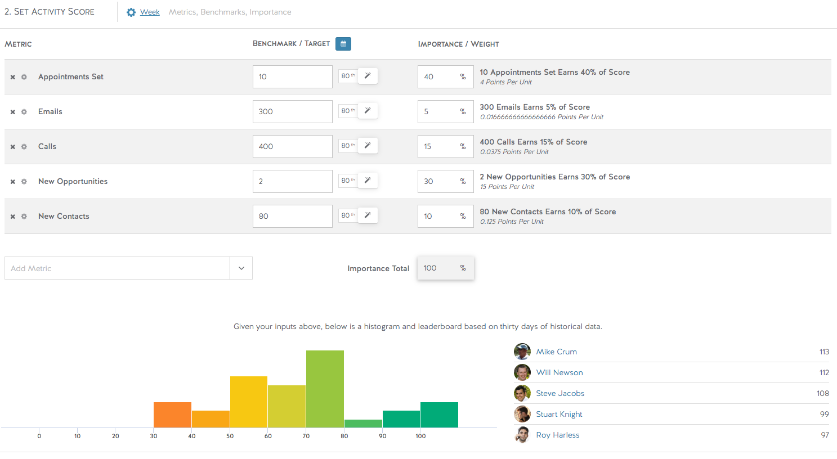Open gear settings for Emails metric

(24, 112)
